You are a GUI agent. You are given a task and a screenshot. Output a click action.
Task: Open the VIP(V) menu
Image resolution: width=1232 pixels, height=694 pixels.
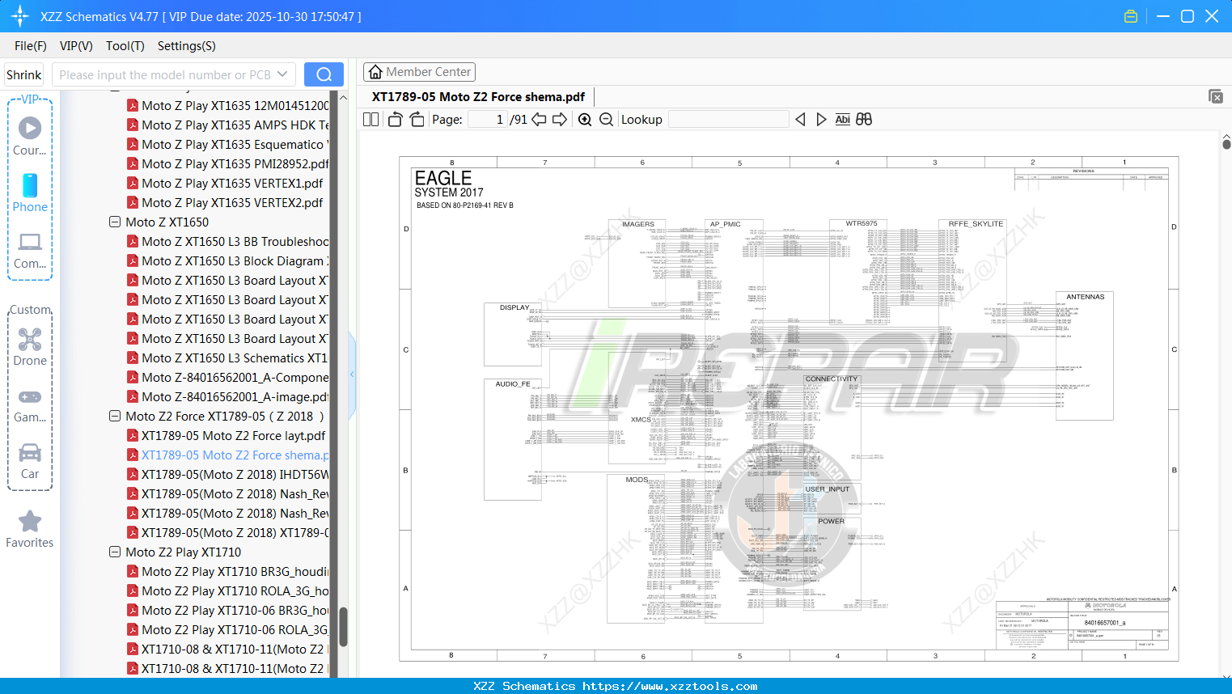(x=76, y=46)
